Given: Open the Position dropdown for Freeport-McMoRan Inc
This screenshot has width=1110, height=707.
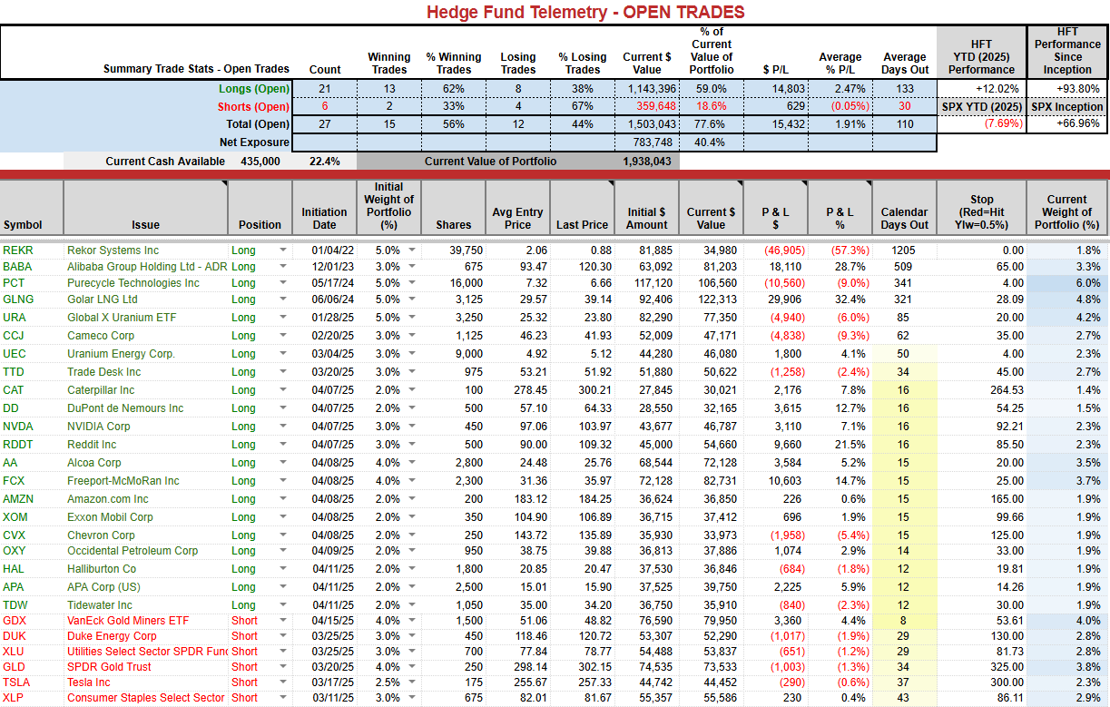Looking at the screenshot, I should coord(282,481).
